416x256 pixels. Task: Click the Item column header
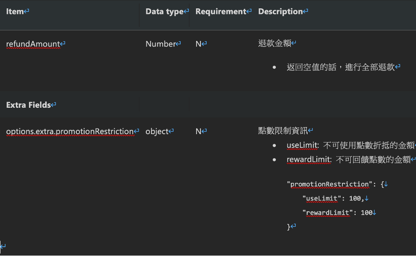pyautogui.click(x=15, y=11)
